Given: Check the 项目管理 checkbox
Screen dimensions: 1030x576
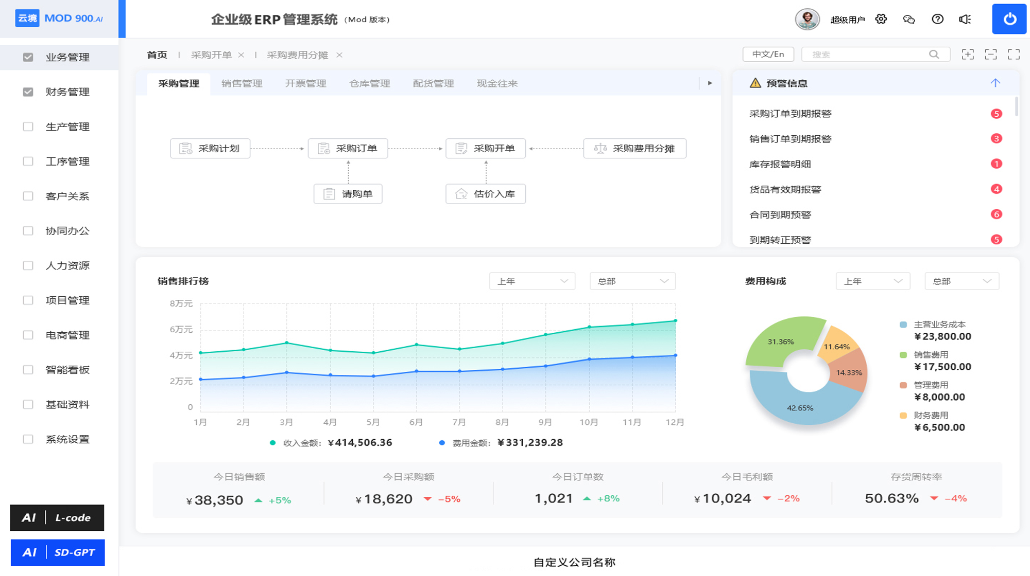Looking at the screenshot, I should coord(28,300).
